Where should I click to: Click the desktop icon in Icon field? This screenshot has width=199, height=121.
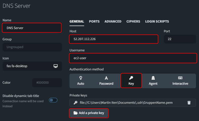pyautogui.click(x=56, y=66)
